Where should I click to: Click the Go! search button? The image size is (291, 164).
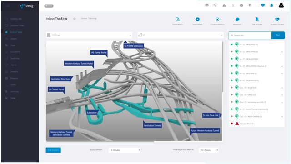pos(278,35)
